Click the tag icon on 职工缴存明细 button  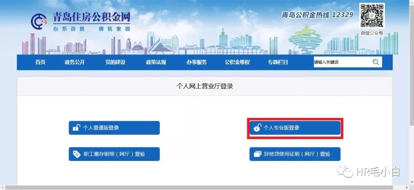point(77,154)
